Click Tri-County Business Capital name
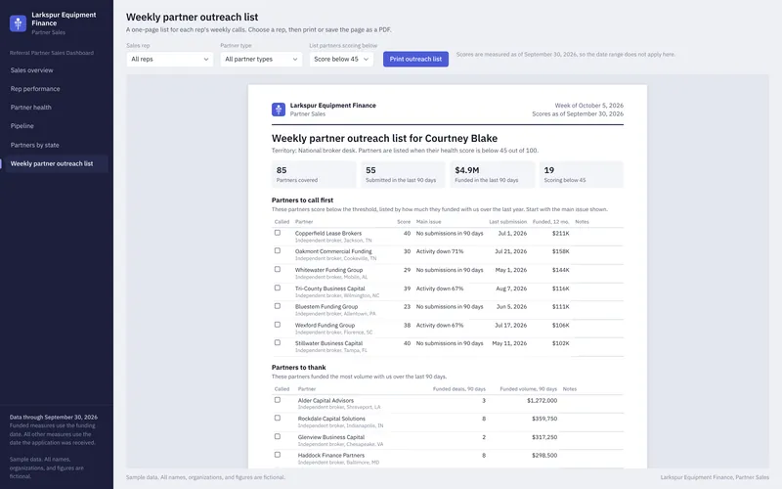The height and width of the screenshot is (489, 782). click(x=329, y=289)
